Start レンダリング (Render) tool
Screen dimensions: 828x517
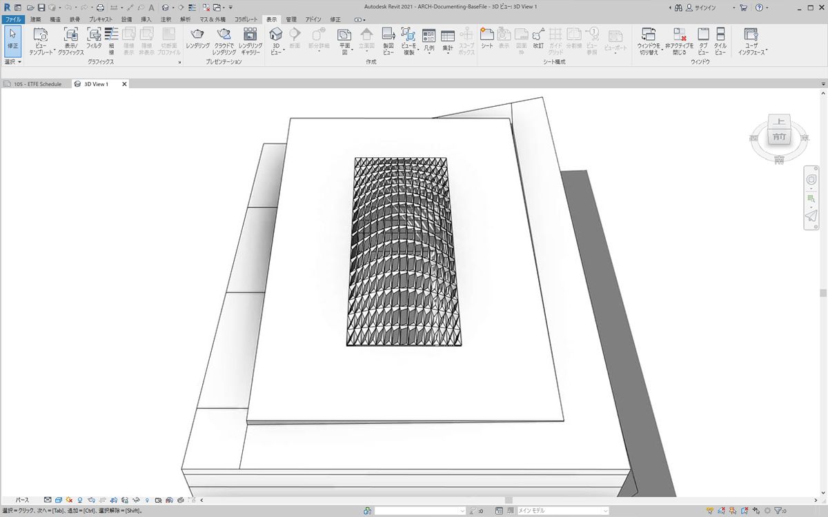[x=198, y=39]
